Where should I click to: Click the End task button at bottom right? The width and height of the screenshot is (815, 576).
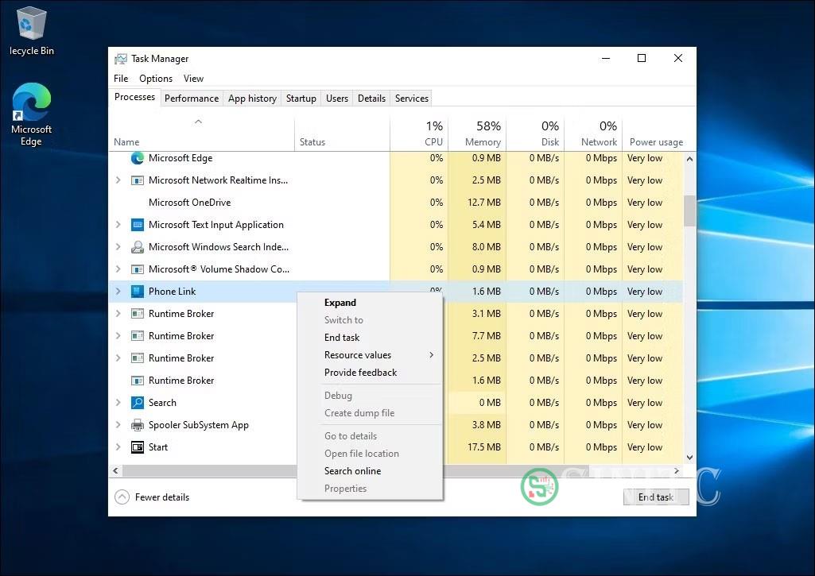tap(656, 497)
